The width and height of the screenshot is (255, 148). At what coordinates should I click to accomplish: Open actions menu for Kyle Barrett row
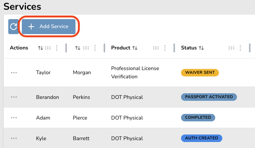(x=14, y=138)
